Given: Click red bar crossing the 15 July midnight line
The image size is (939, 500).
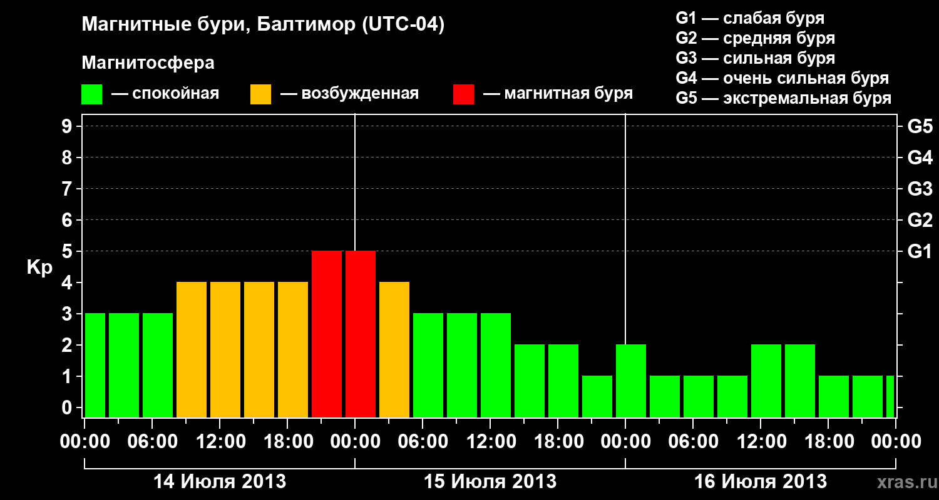Looking at the screenshot, I should (x=361, y=334).
